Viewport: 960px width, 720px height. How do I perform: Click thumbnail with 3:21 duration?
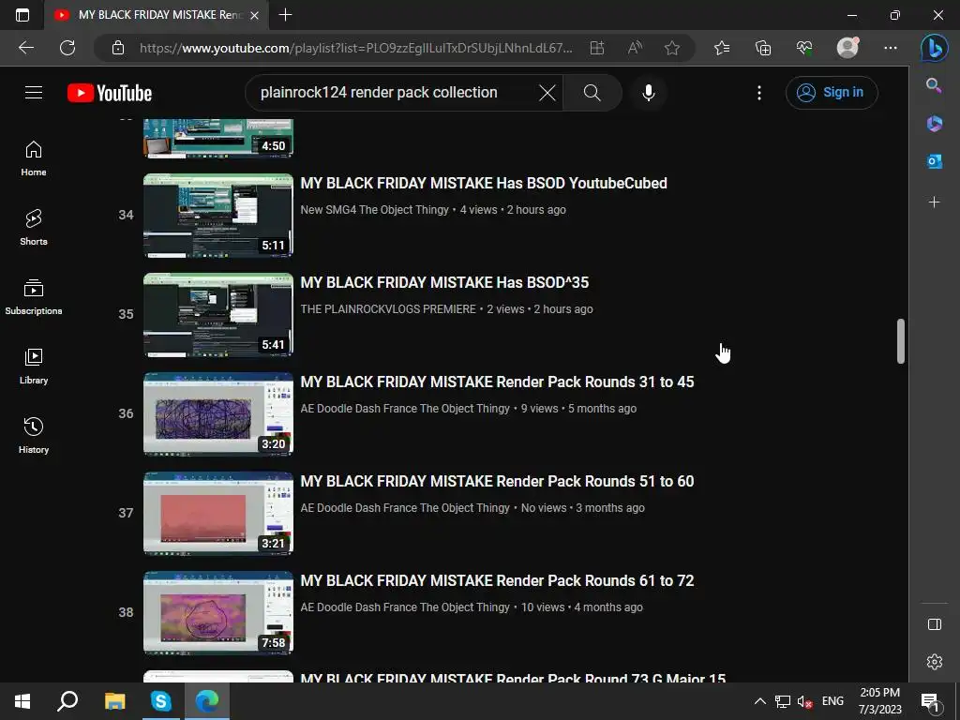[217, 514]
